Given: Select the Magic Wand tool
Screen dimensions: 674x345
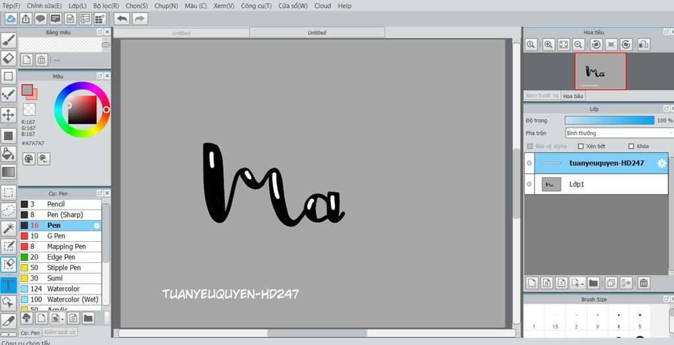Looking at the screenshot, I should (9, 228).
